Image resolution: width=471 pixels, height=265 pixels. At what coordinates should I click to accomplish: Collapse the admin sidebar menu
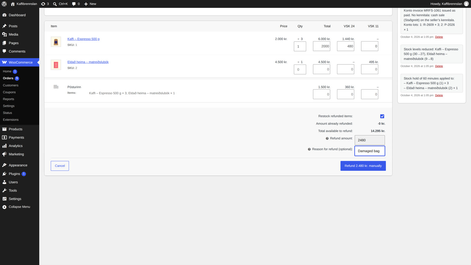[x=19, y=207]
